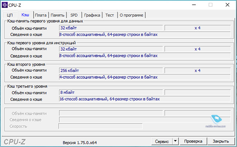237x147 pixels.
Task: Click the L3 cache 8 мбайт field
Action: [x=111, y=92]
